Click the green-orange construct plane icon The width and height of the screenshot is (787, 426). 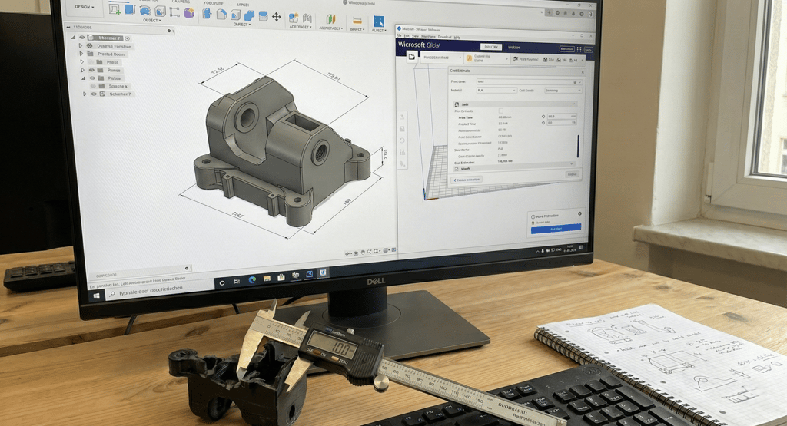pos(330,19)
